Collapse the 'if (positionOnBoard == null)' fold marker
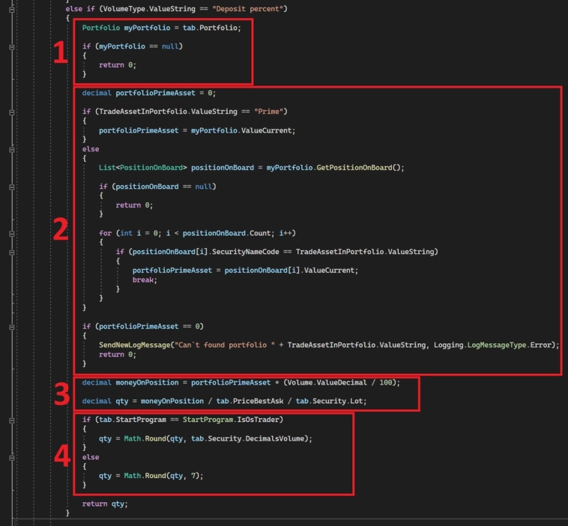568x526 pixels. point(11,187)
